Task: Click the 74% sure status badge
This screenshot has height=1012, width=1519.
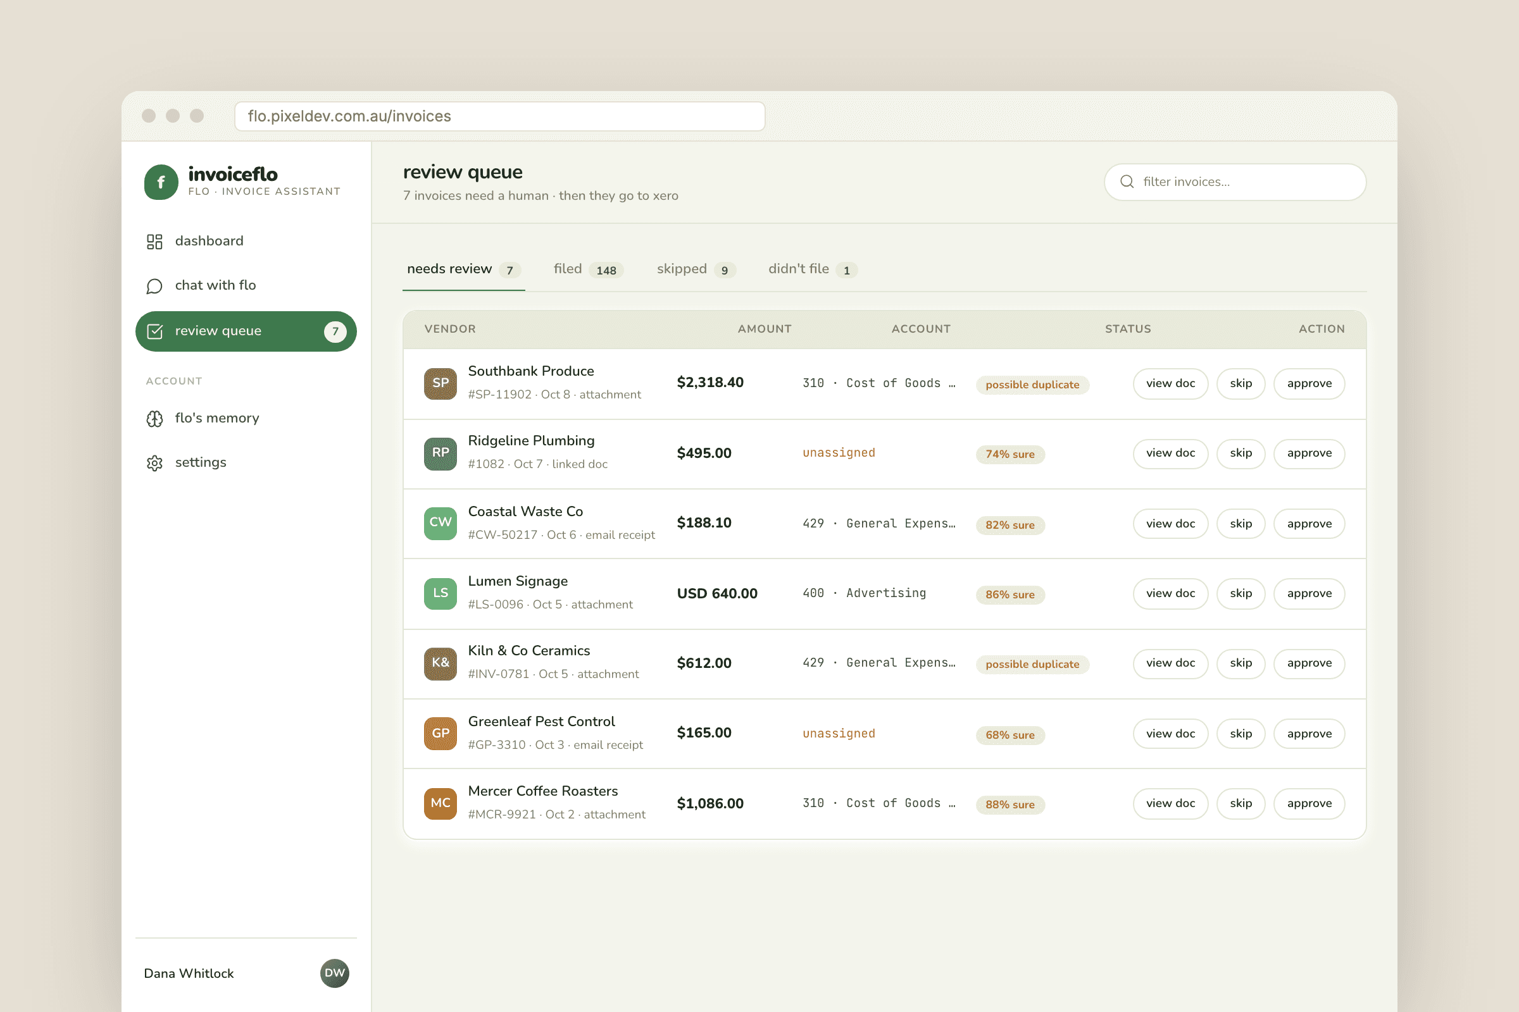Action: click(x=1010, y=454)
